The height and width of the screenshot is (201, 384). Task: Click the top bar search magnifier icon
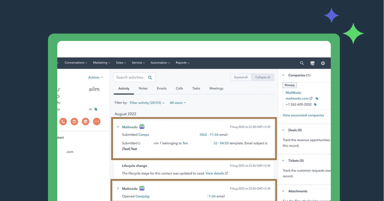point(302,63)
